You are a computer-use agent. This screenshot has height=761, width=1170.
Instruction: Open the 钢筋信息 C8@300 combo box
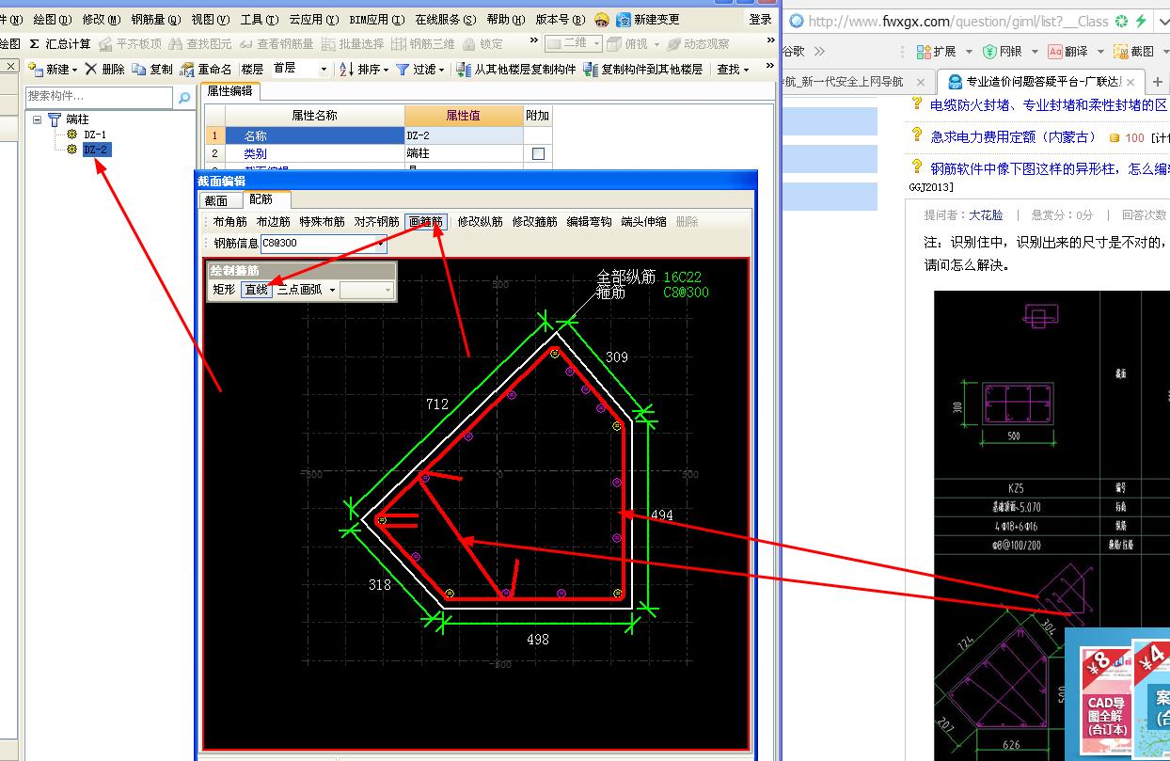[324, 244]
